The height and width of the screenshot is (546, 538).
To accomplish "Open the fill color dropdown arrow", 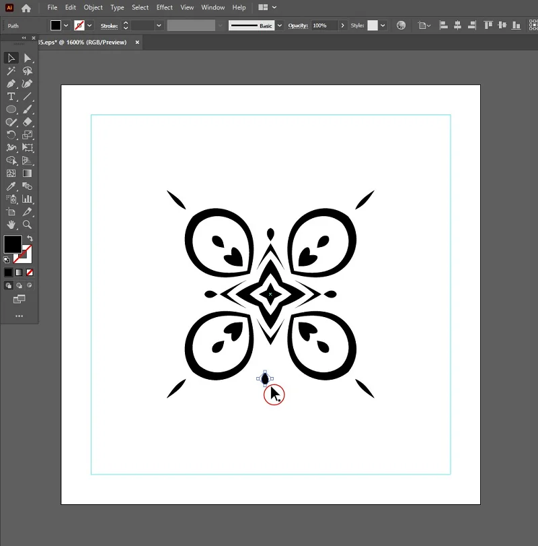I will [x=66, y=26].
